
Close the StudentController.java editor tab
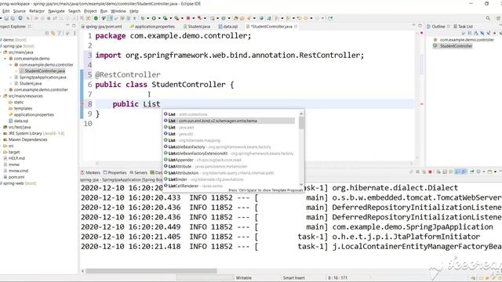[296, 27]
